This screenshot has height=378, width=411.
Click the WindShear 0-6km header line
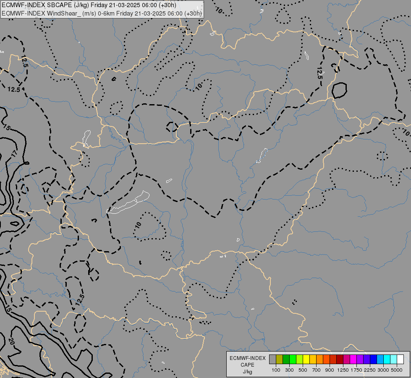coord(102,13)
